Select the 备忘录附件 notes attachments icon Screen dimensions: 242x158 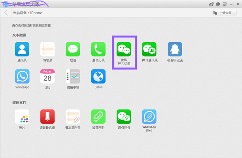[73, 117]
